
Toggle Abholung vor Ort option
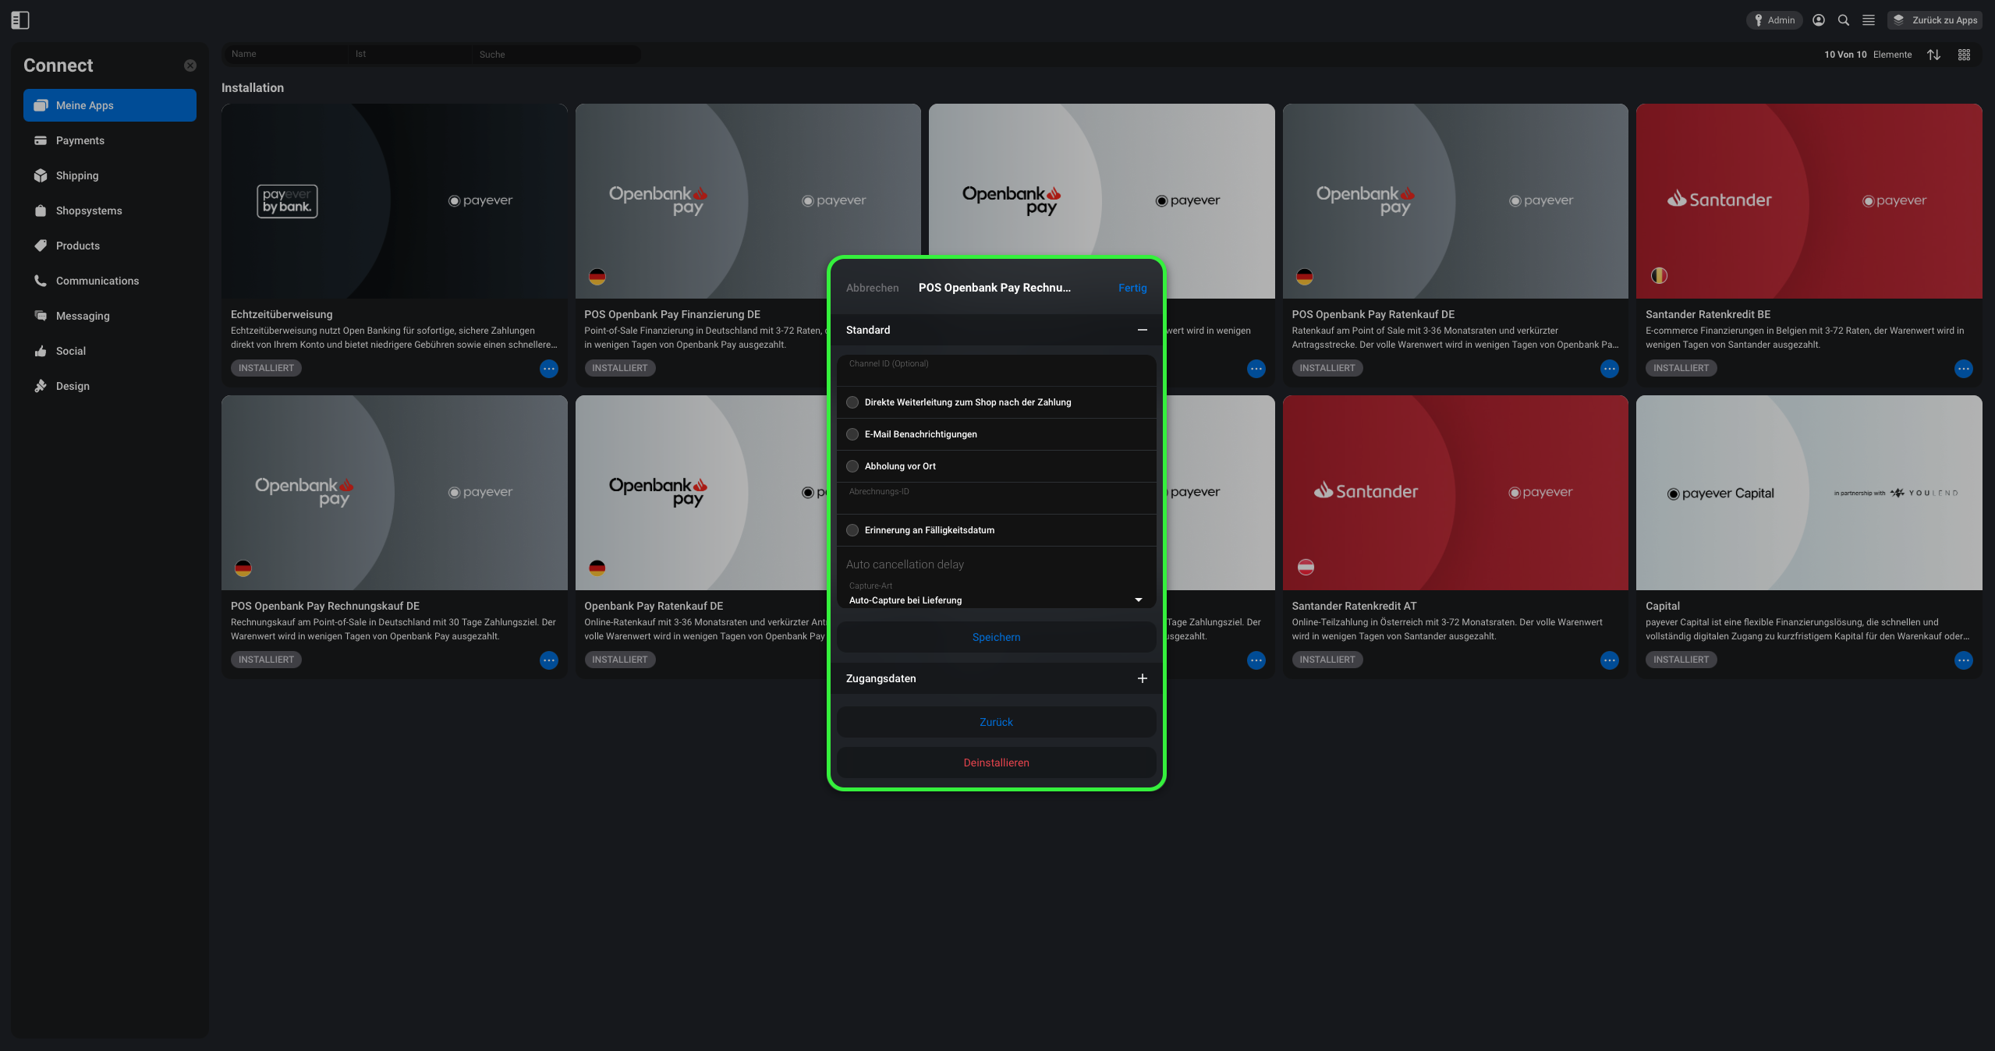852,466
